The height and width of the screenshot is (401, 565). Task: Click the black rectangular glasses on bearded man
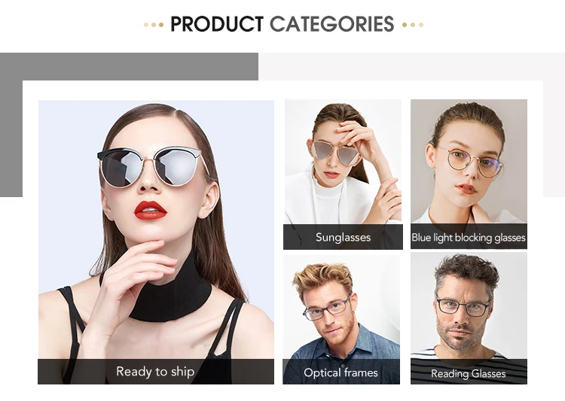(x=462, y=307)
